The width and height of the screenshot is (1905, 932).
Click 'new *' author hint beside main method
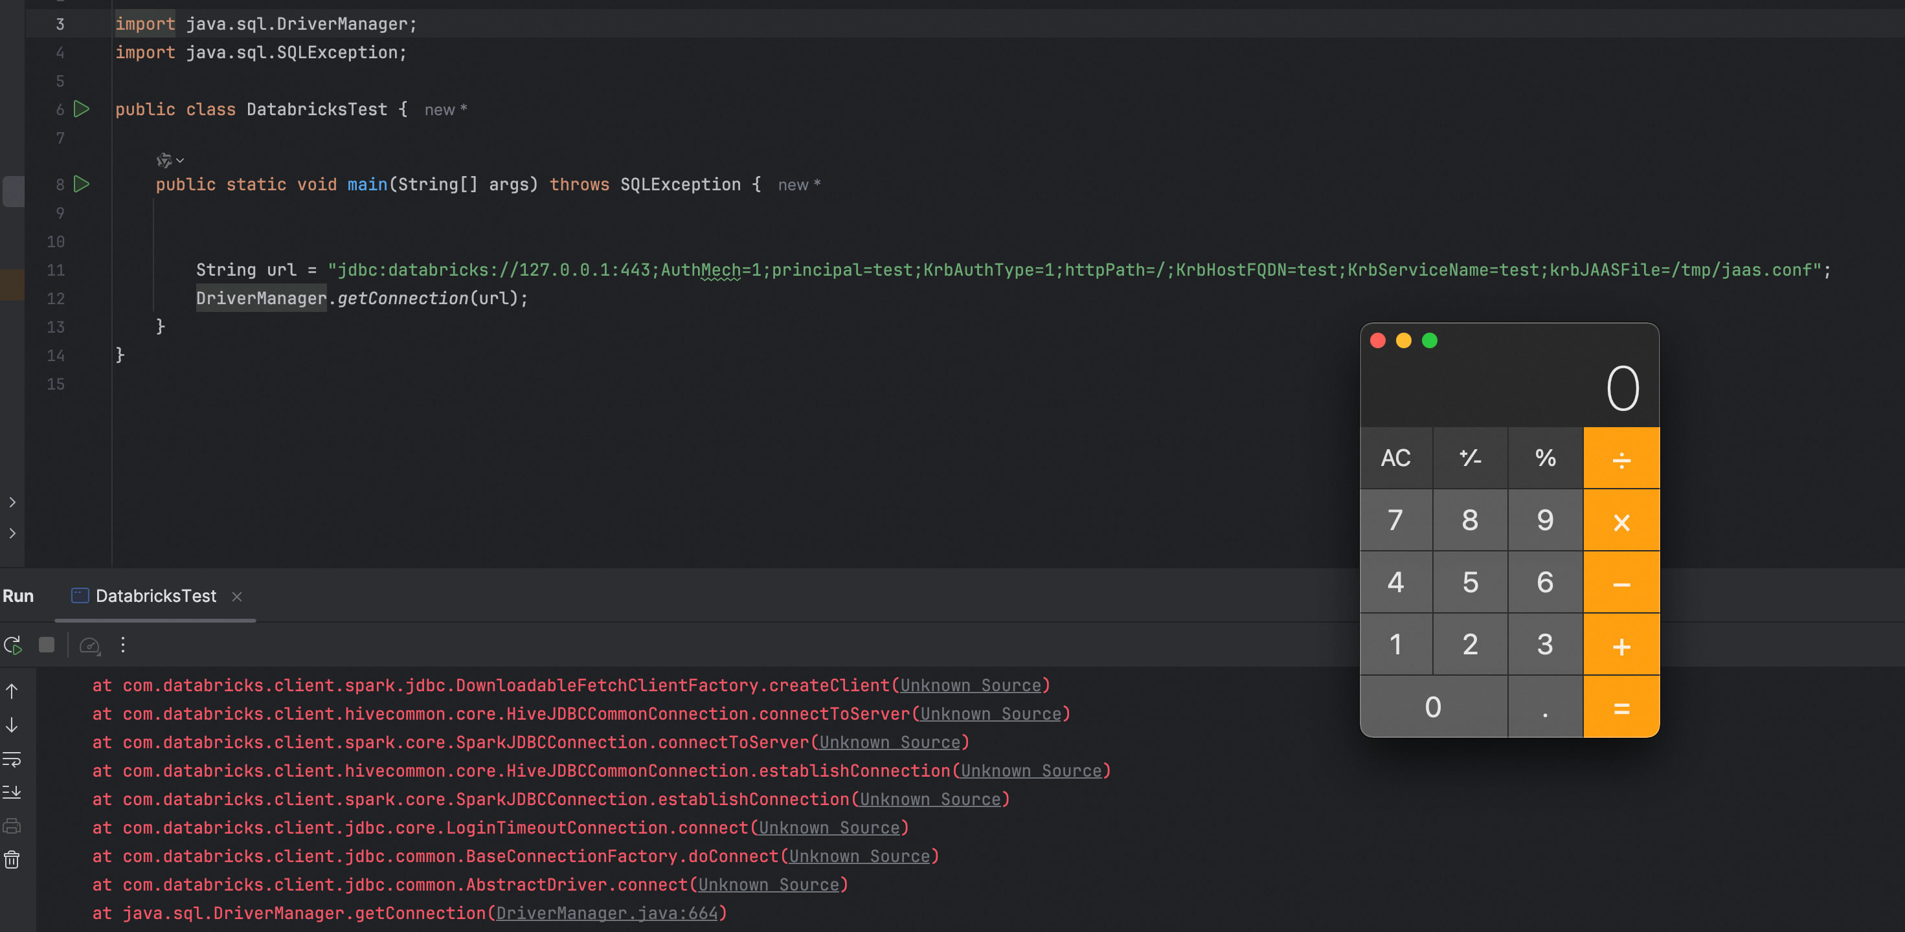tap(798, 184)
